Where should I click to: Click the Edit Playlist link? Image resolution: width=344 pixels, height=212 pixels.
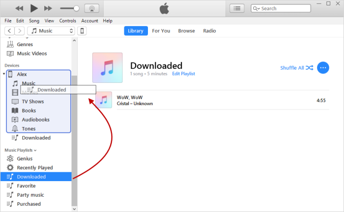[x=183, y=74]
